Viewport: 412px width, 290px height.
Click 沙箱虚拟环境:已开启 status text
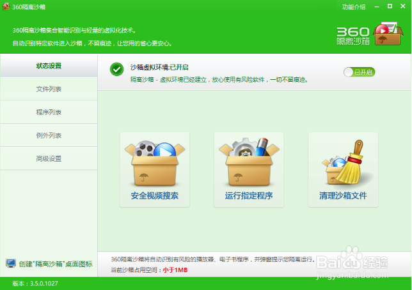point(159,67)
